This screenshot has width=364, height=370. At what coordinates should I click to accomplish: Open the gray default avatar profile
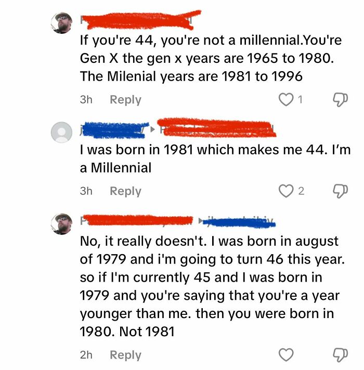coord(61,133)
